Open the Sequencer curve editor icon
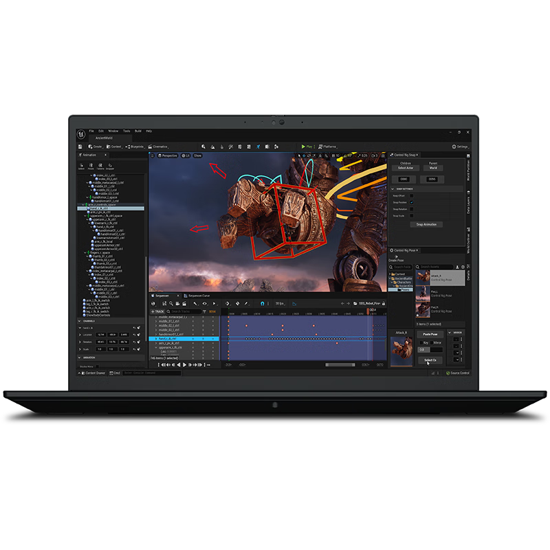 point(294,304)
